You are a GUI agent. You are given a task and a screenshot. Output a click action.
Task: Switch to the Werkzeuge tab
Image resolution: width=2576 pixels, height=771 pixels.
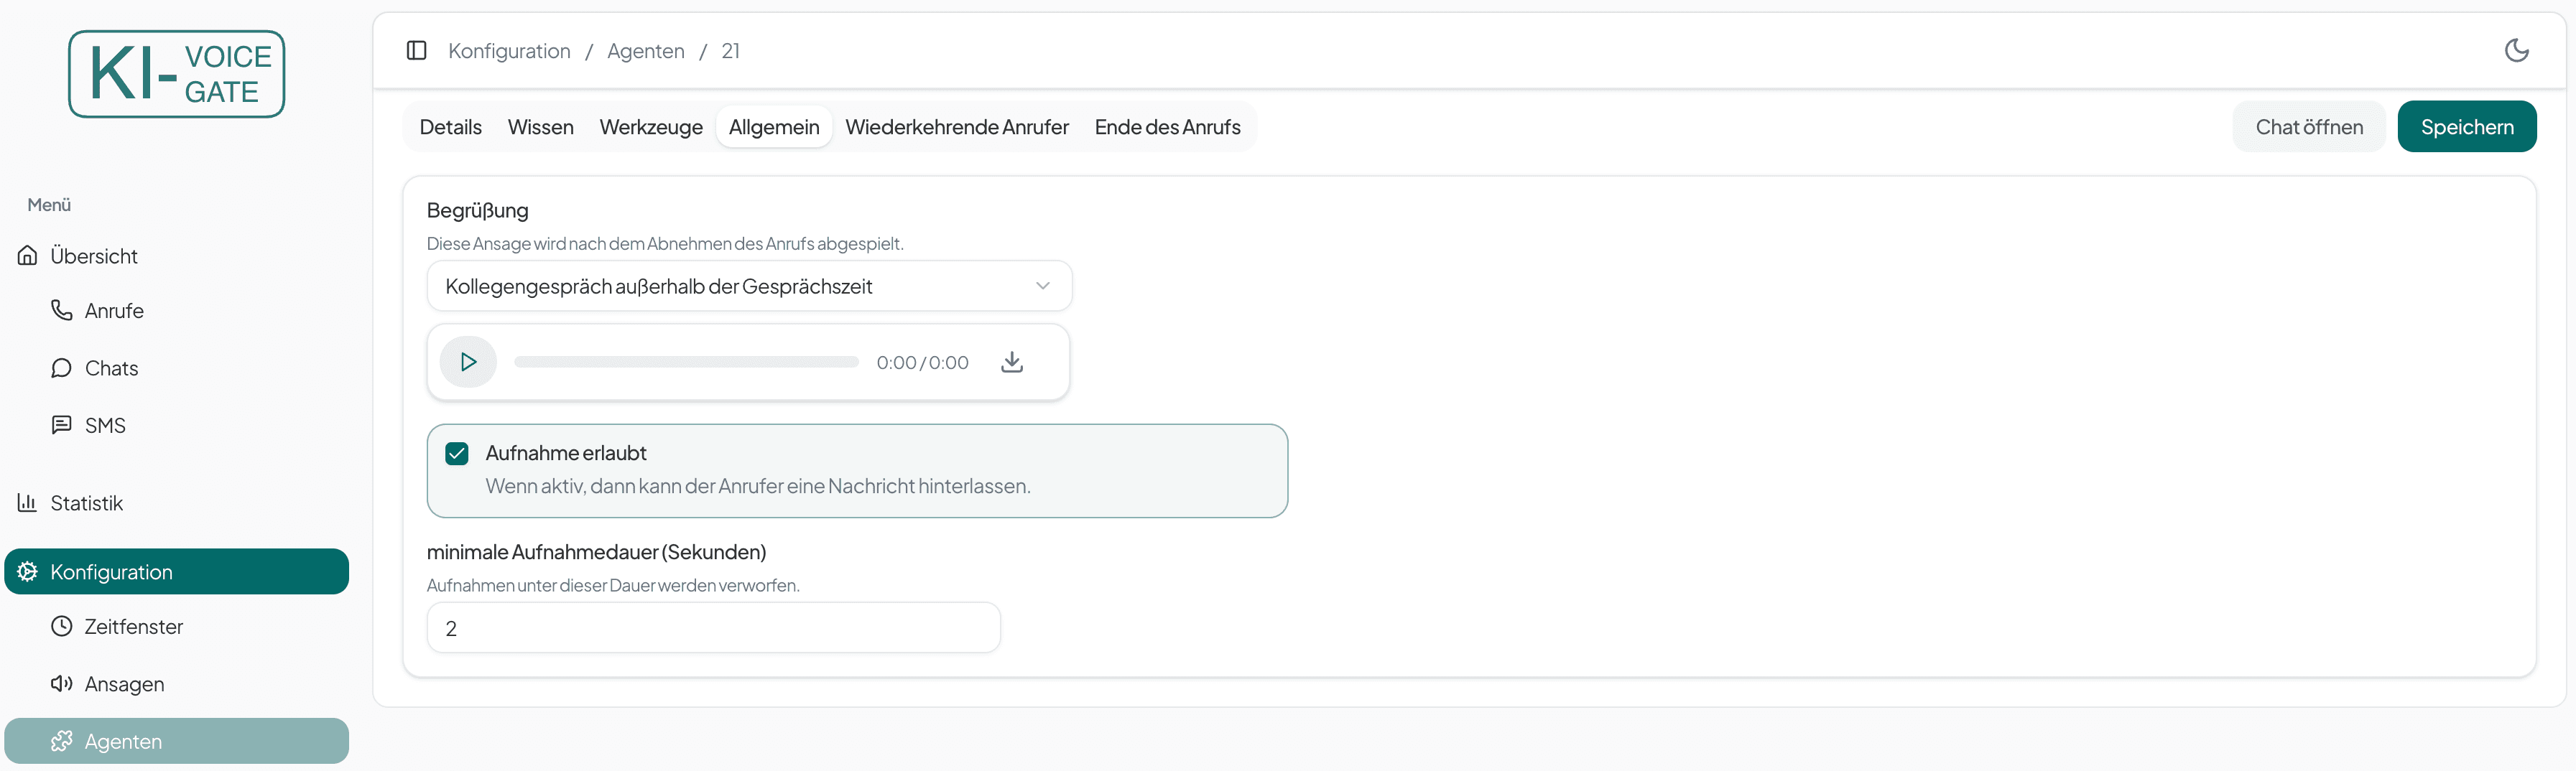(650, 127)
